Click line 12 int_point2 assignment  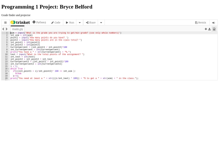31,59
